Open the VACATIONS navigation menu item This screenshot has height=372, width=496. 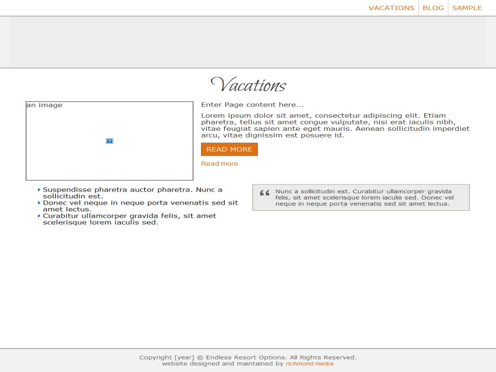tap(391, 8)
